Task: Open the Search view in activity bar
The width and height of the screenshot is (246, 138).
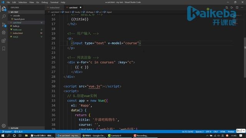Action: (x=4, y=16)
